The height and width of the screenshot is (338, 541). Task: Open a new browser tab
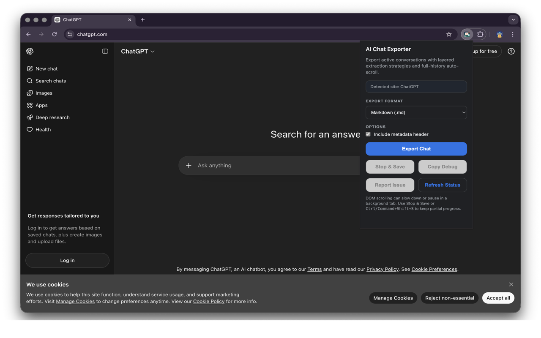click(x=143, y=20)
